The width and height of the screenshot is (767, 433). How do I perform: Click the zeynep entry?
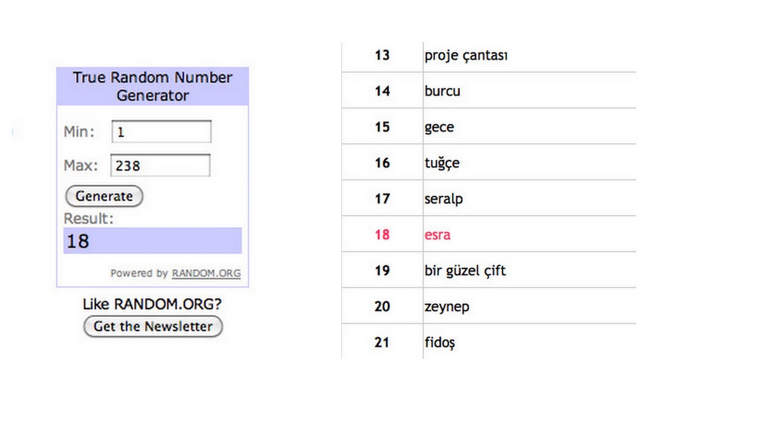447,307
